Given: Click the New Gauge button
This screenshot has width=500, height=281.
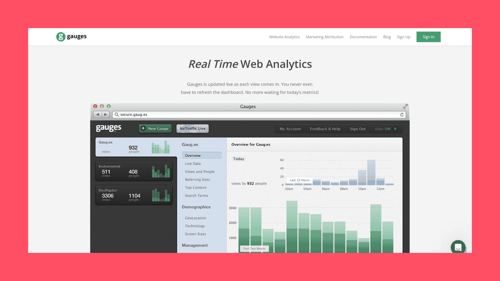Looking at the screenshot, I should [x=155, y=129].
